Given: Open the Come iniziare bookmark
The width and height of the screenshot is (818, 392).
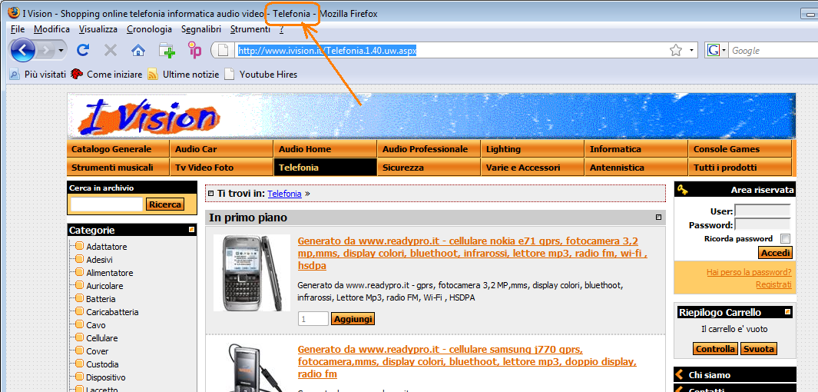Looking at the screenshot, I should coord(107,74).
